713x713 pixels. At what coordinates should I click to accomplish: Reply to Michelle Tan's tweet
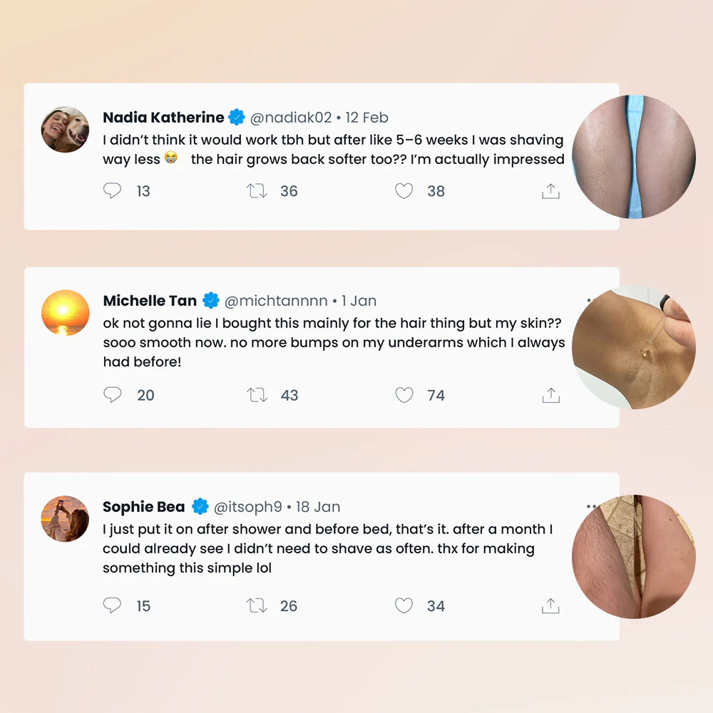point(113,395)
